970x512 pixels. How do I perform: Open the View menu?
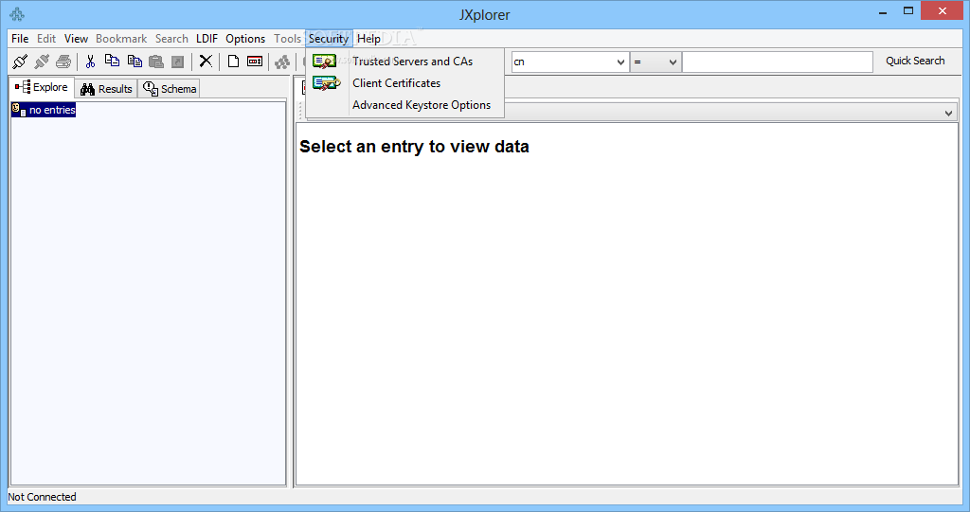coord(76,39)
